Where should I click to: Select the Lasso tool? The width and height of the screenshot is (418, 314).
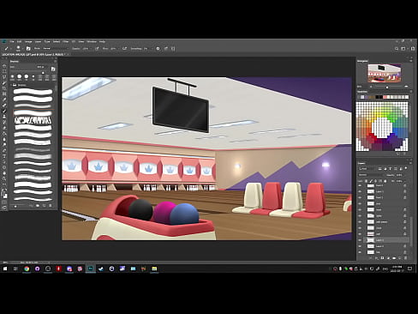[4, 77]
